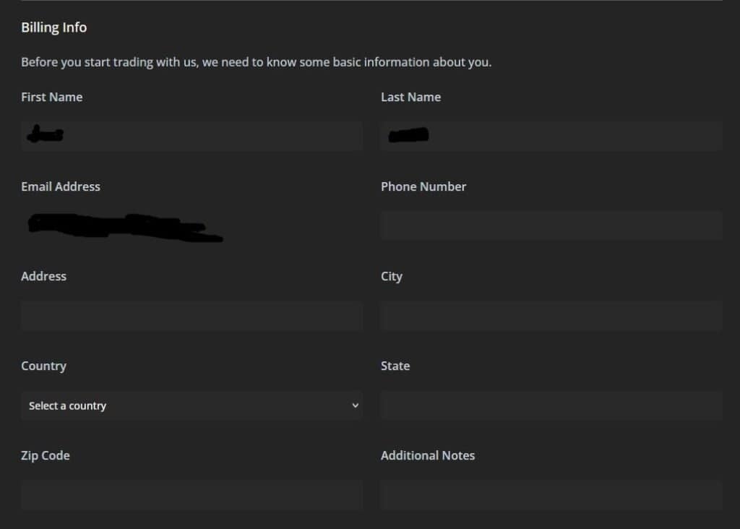
Task: Focus the Address input field
Action: [192, 316]
